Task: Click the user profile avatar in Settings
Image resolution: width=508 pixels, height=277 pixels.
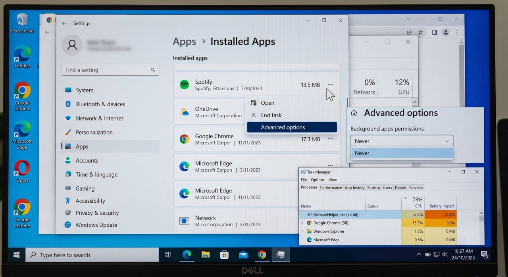Action: pyautogui.click(x=72, y=45)
